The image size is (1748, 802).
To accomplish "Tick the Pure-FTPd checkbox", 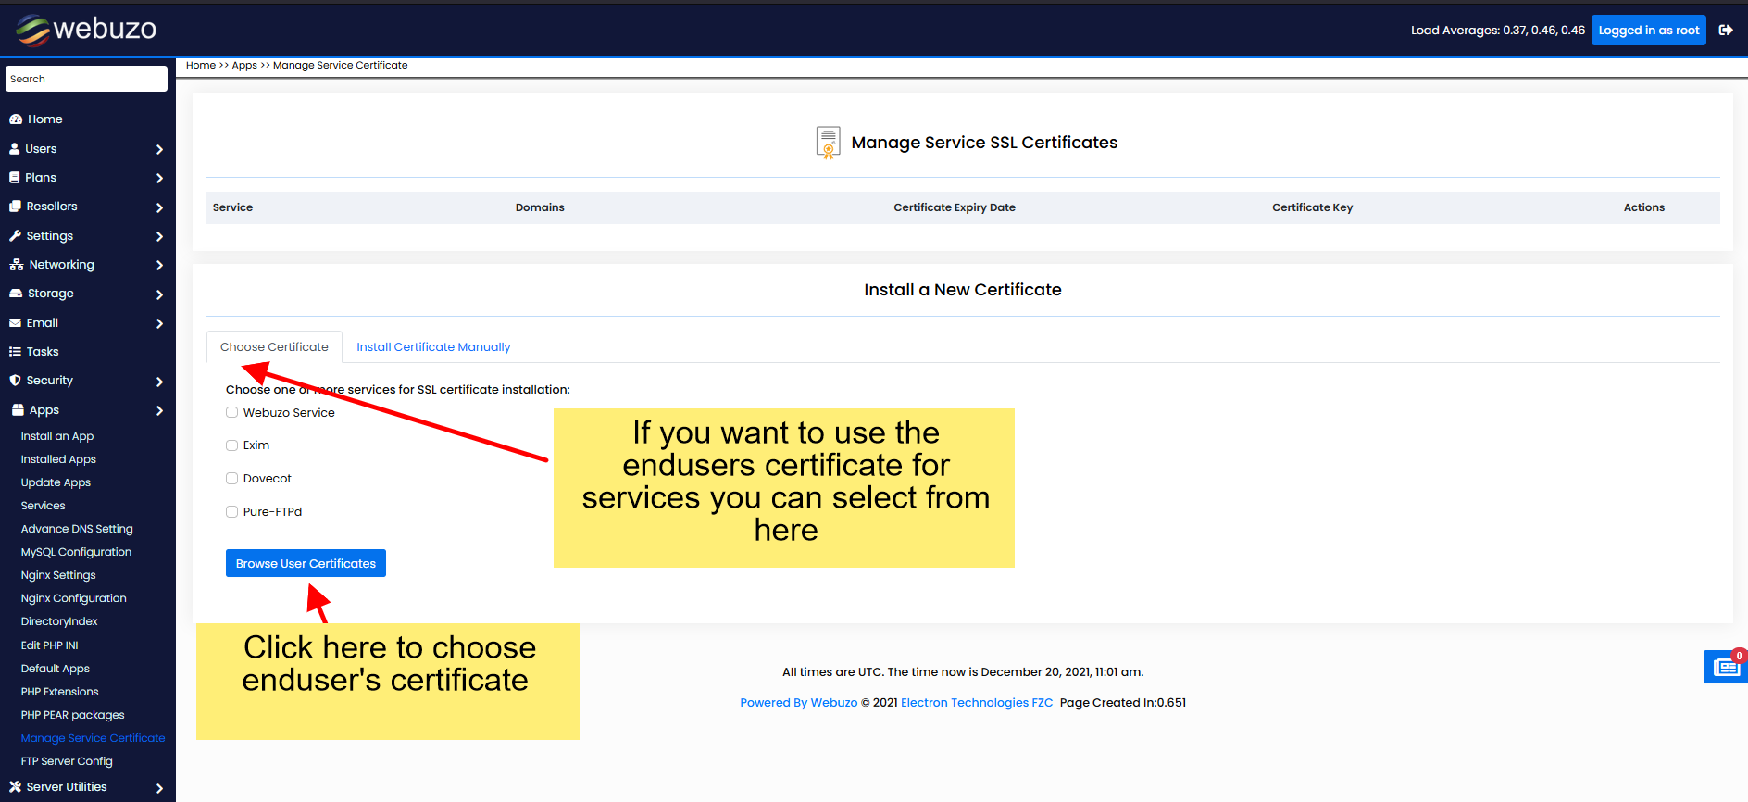I will [231, 512].
